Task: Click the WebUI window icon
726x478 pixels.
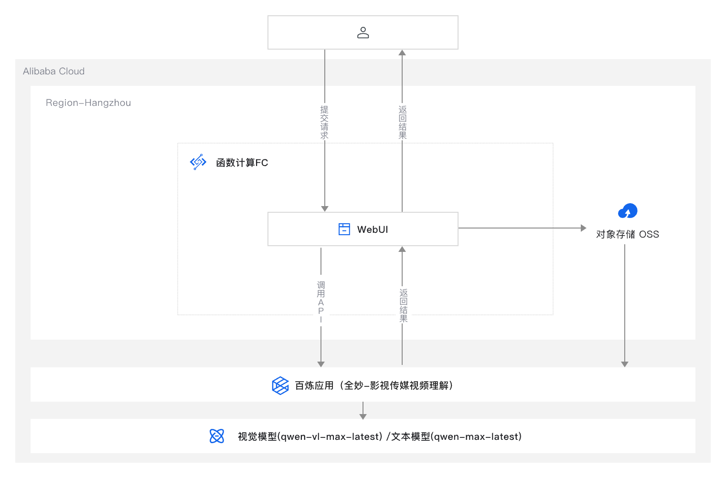Action: click(x=344, y=229)
